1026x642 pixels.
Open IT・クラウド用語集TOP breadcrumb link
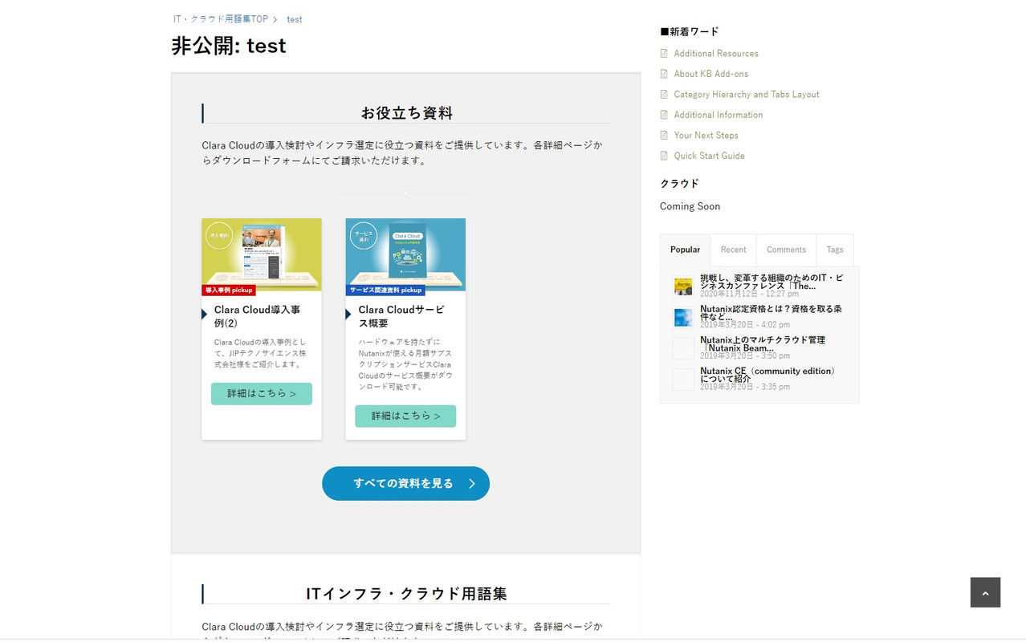pos(221,19)
